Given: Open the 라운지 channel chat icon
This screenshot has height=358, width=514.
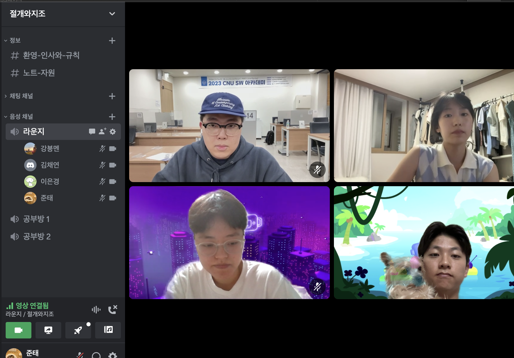Looking at the screenshot, I should click(92, 131).
